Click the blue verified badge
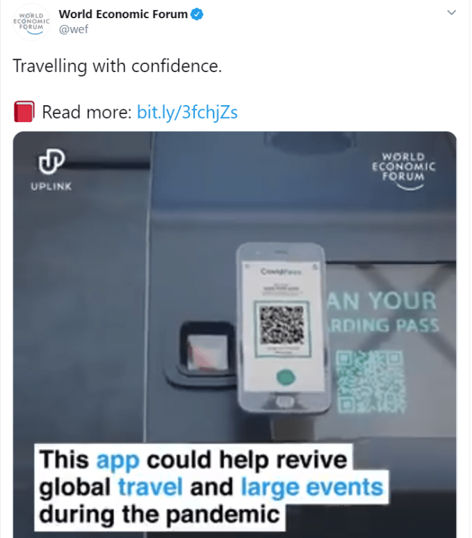Viewport: 472px width, 538px height. [x=197, y=14]
